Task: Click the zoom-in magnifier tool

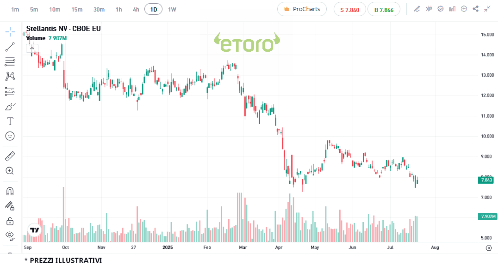Action: tap(10, 171)
